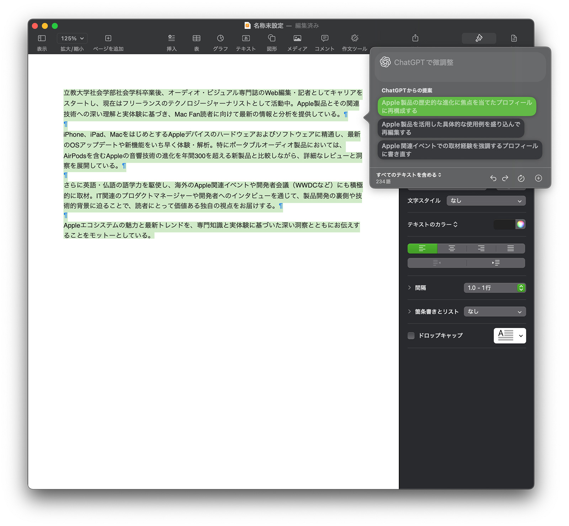Click the paragraph beginning iPhone、iPad、Mac
The width and height of the screenshot is (569, 526).
tap(213, 150)
